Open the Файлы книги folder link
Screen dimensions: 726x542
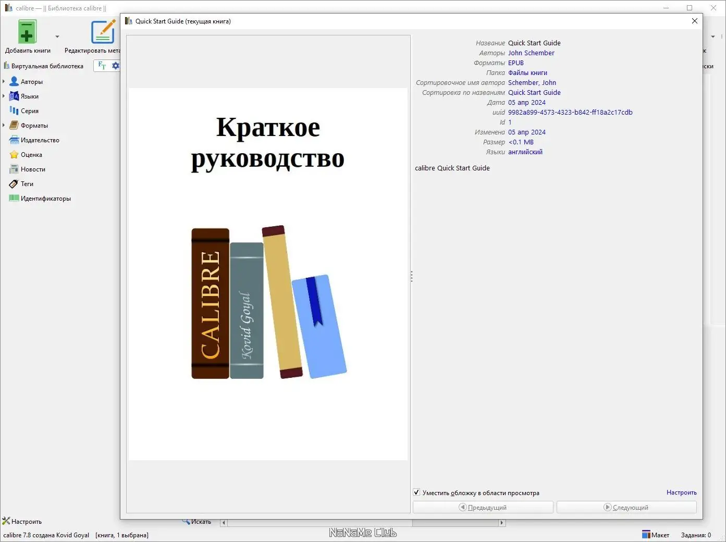[527, 73]
